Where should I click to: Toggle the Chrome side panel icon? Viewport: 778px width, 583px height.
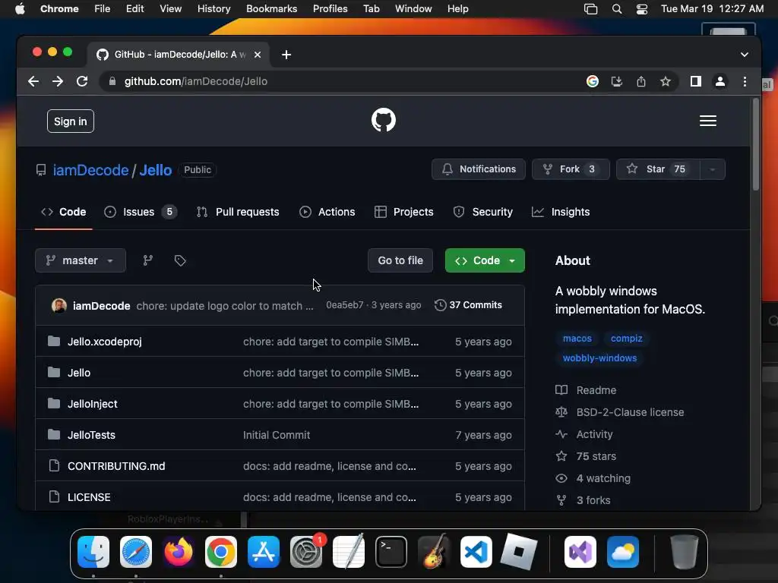pyautogui.click(x=696, y=81)
